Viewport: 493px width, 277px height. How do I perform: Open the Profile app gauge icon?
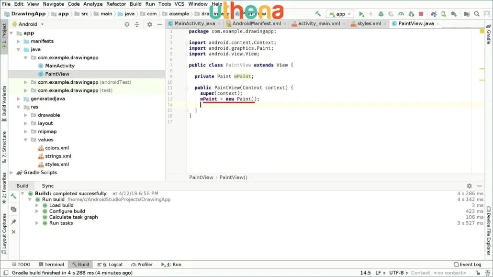401,14
